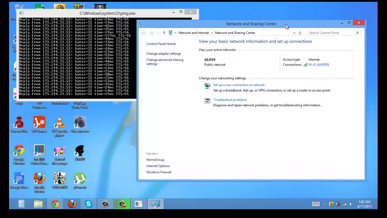Click the Control Panel taskbar button

point(155,204)
